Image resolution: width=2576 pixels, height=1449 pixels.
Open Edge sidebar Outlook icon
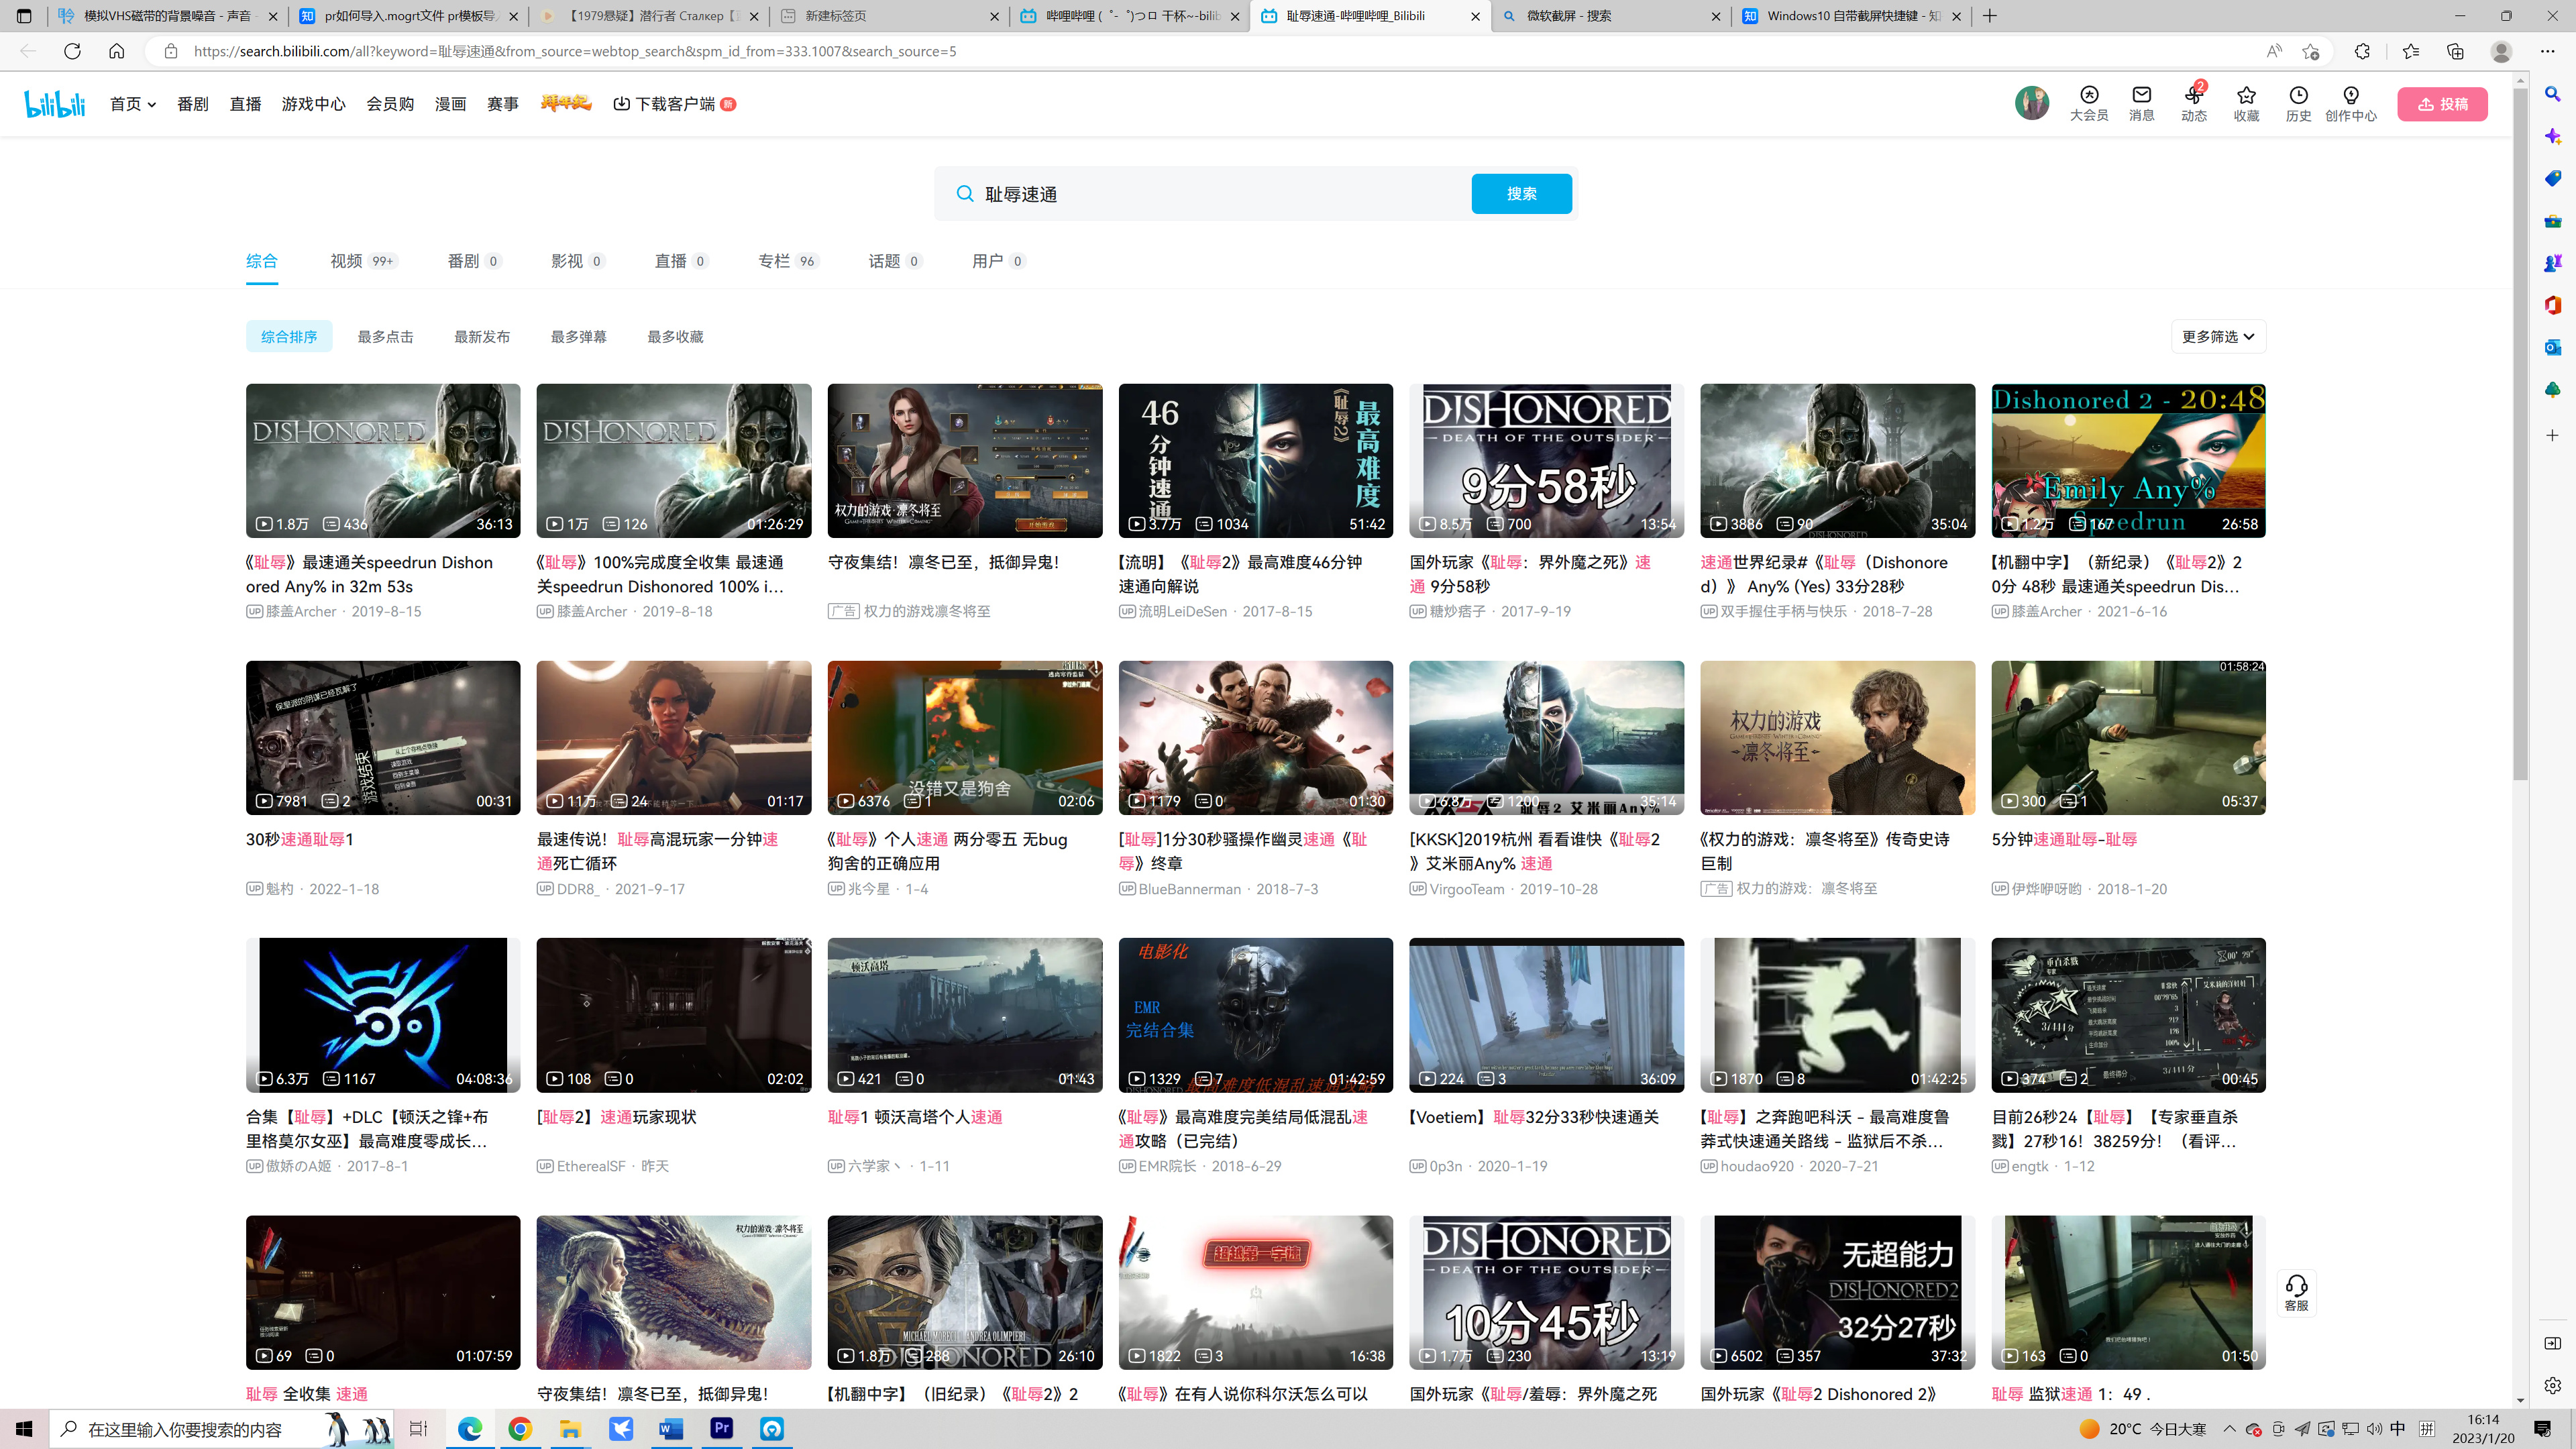(x=2552, y=346)
